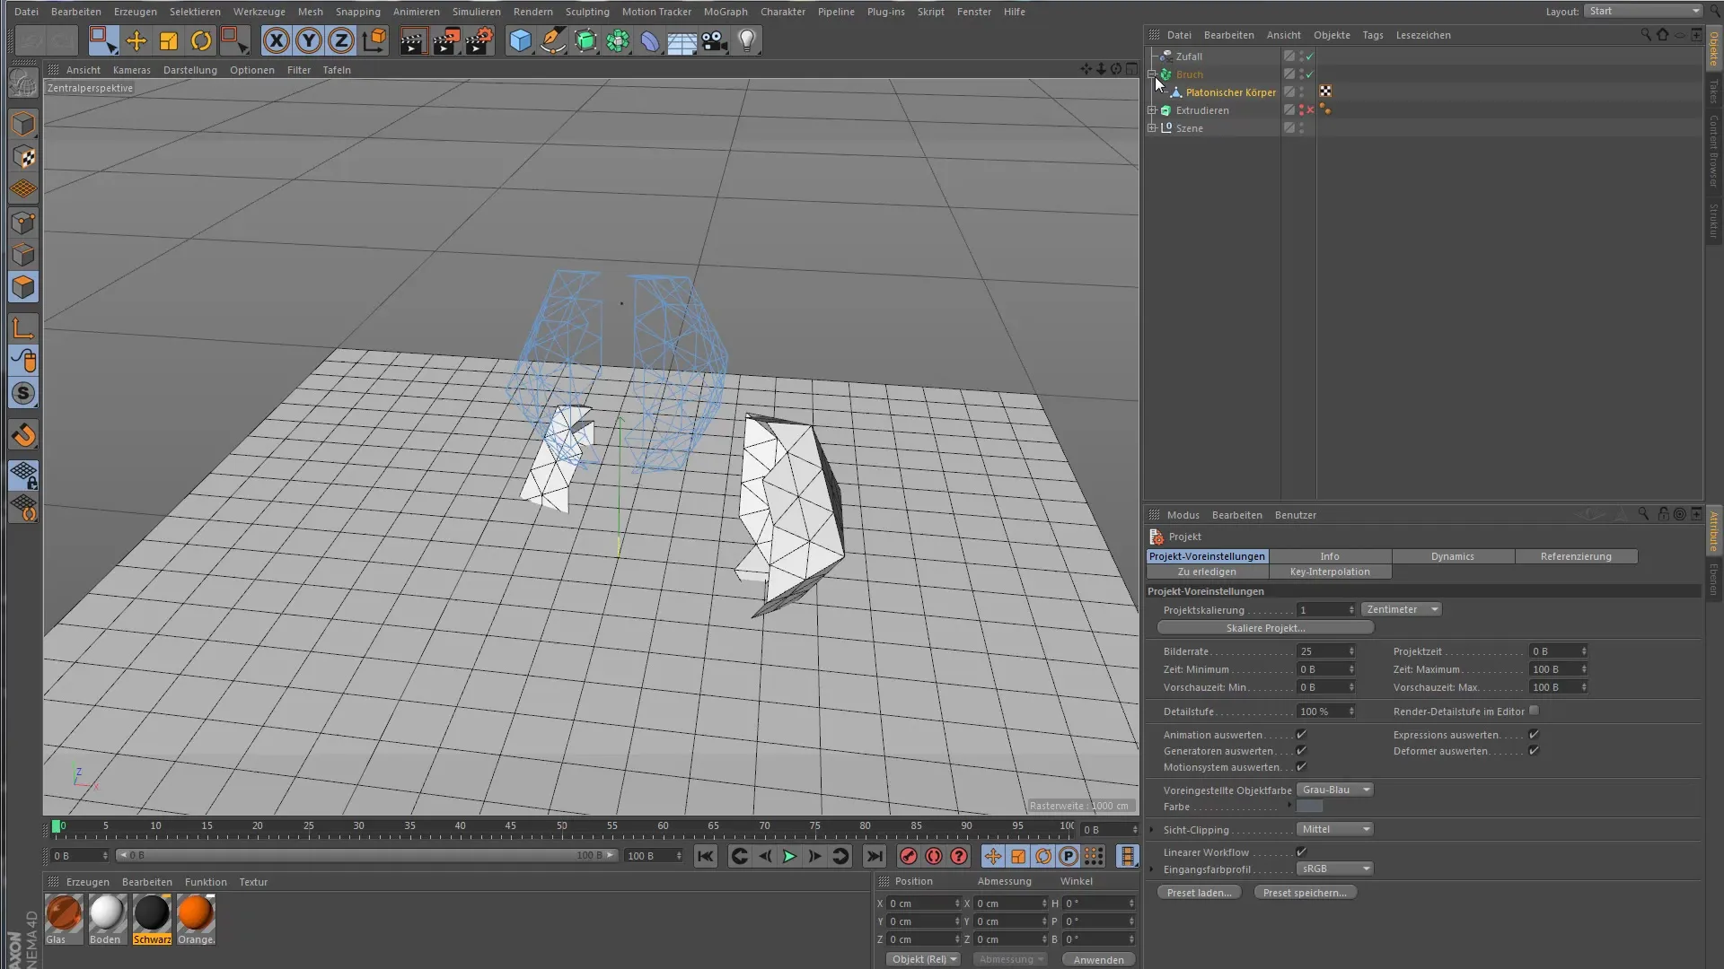Open Eingangsfarbprofil sRGB dropdown
1724x969 pixels.
point(1335,869)
